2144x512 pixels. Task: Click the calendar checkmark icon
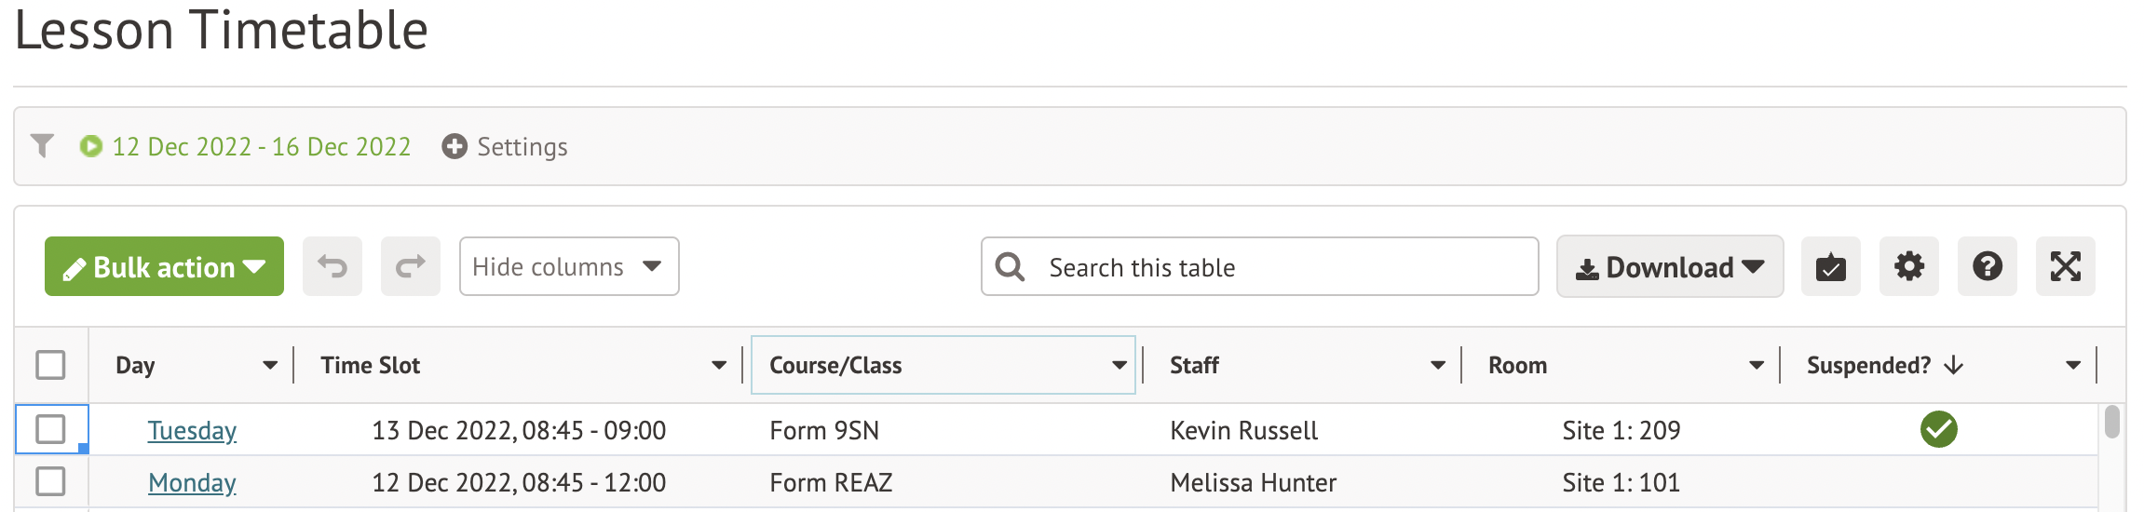tap(1830, 267)
